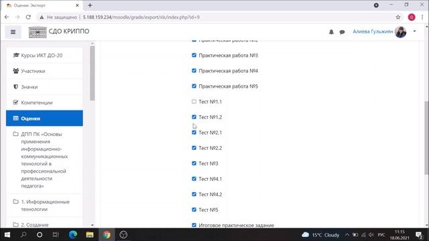Screen dimensions: 429x241
Task: Open File Explorer from taskbar
Action: (90, 235)
